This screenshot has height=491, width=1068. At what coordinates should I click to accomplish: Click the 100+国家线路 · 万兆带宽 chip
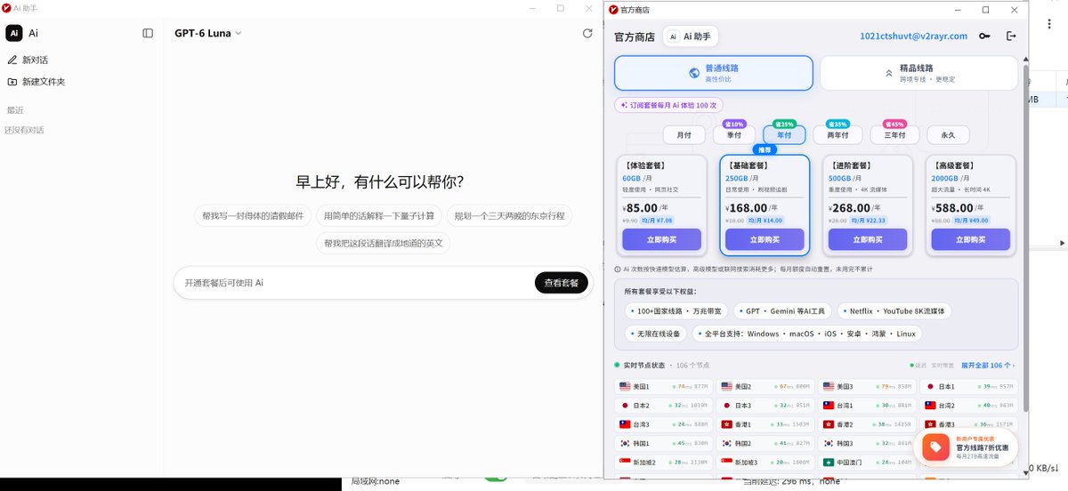(x=676, y=311)
